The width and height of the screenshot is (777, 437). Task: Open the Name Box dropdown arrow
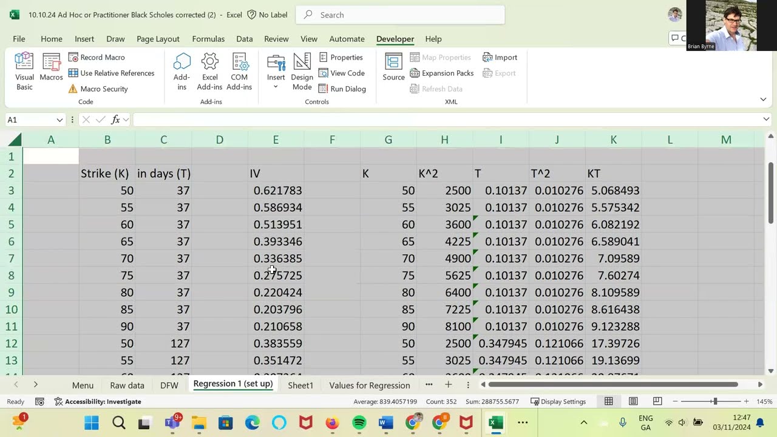(59, 120)
